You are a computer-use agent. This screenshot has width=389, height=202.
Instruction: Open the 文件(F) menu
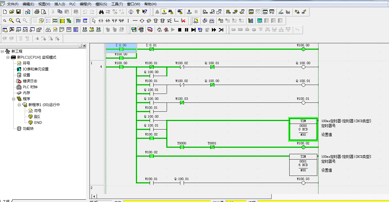pyautogui.click(x=13, y=4)
